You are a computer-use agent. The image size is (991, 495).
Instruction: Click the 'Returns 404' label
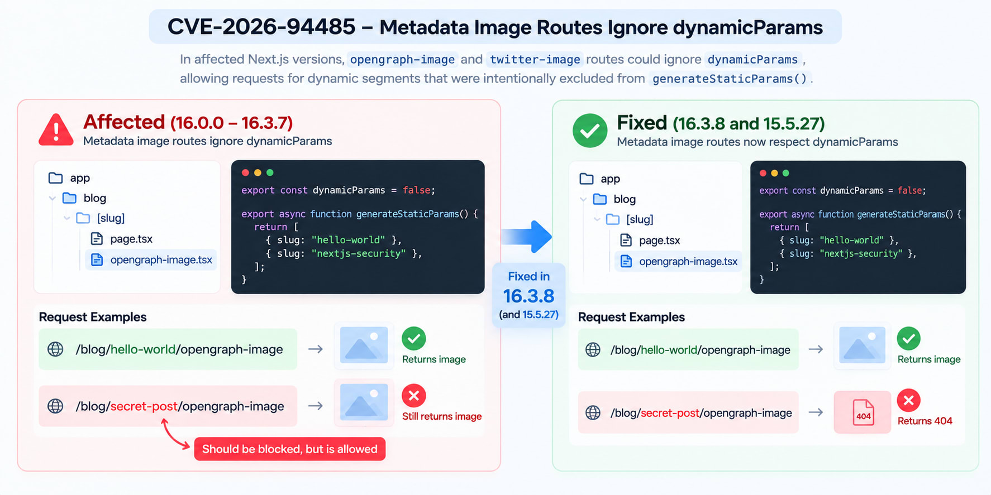click(925, 421)
